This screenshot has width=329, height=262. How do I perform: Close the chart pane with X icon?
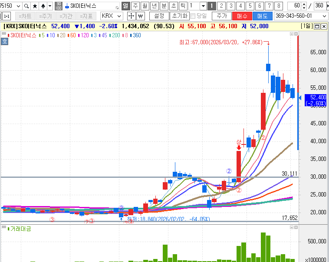[x=324, y=26]
